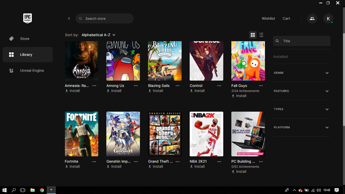Install NBA 2K21
This screenshot has height=194, width=345.
click(x=197, y=167)
